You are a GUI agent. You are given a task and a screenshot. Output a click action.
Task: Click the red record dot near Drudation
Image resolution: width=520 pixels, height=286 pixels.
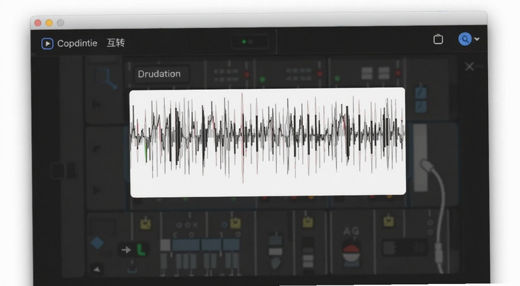(247, 75)
